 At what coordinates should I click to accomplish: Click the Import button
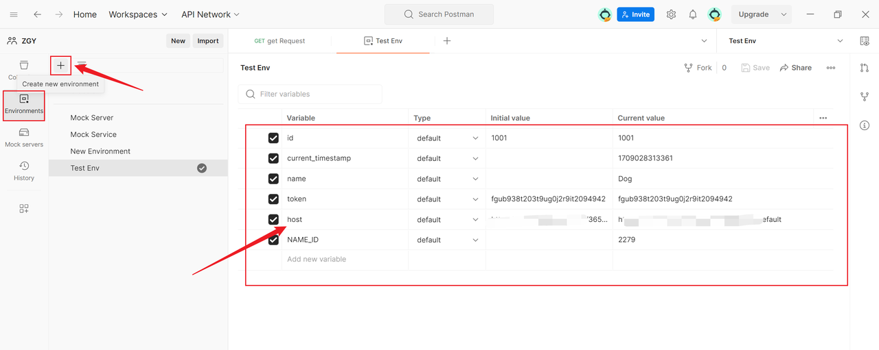(x=208, y=41)
